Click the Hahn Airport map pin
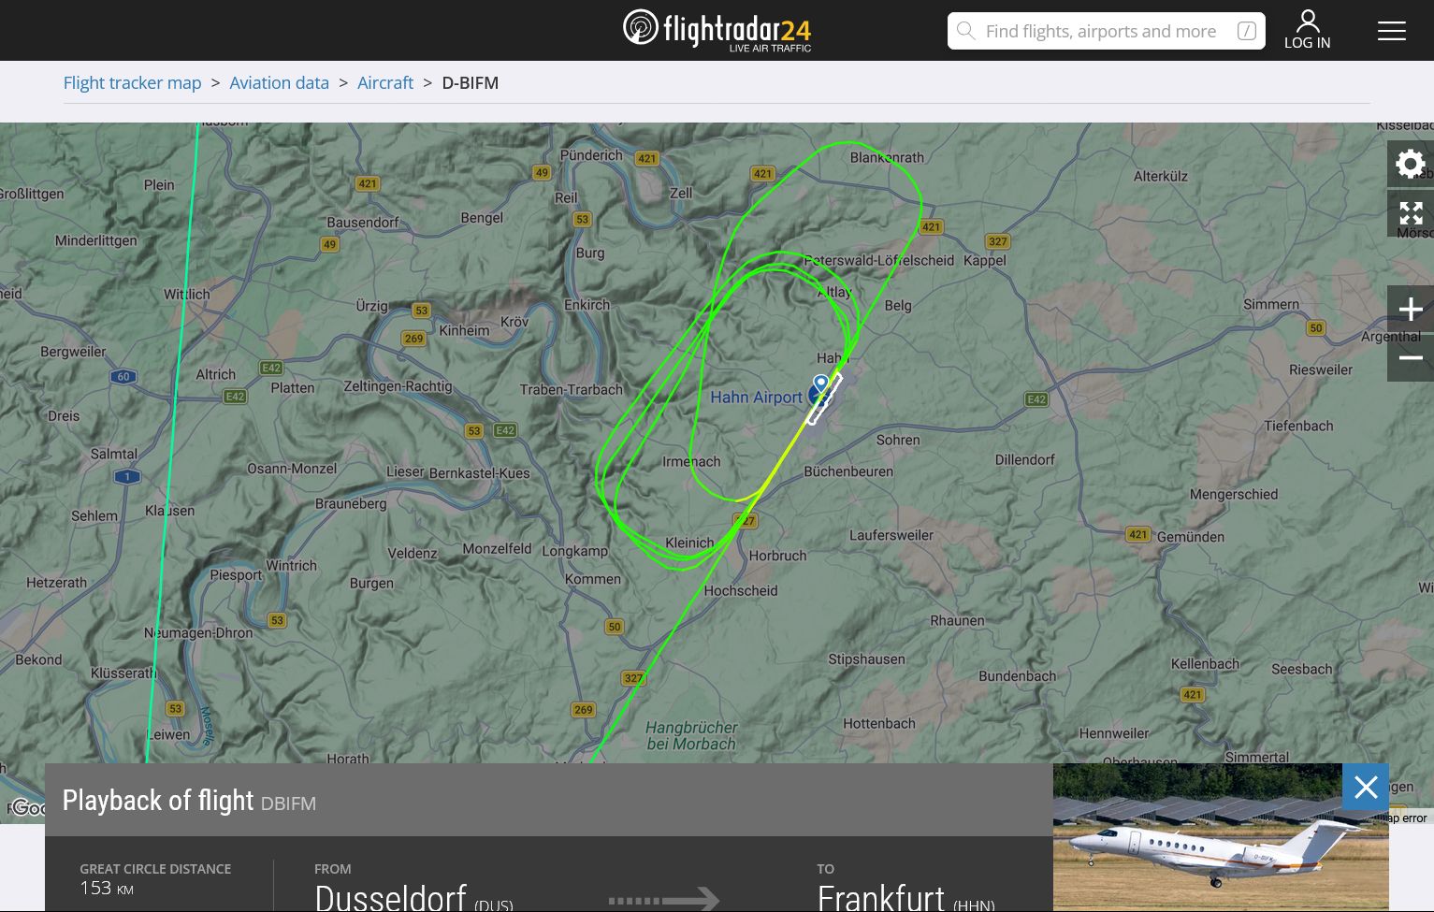This screenshot has height=912, width=1434. click(x=820, y=384)
